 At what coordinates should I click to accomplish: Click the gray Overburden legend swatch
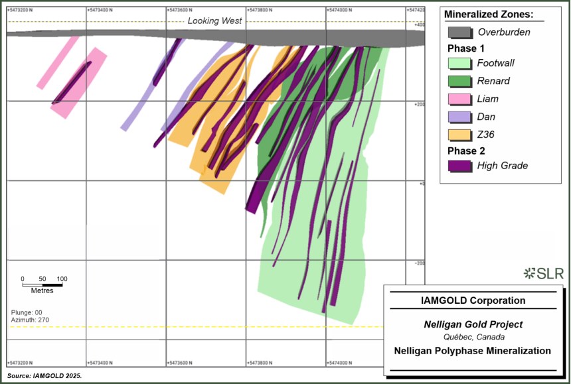click(459, 32)
